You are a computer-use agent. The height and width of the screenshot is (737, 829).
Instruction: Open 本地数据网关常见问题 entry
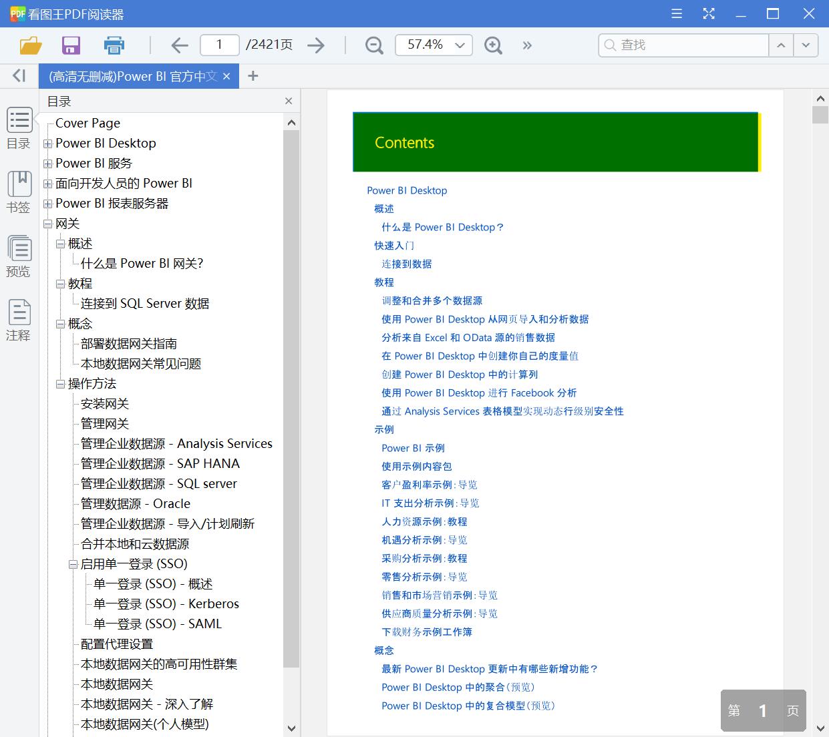tap(141, 363)
